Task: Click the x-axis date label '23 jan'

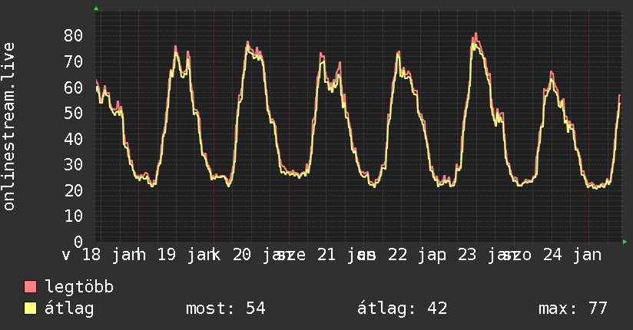Action: [x=486, y=255]
